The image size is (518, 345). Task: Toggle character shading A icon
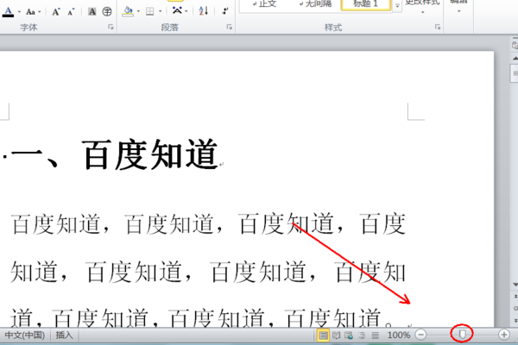[x=92, y=12]
